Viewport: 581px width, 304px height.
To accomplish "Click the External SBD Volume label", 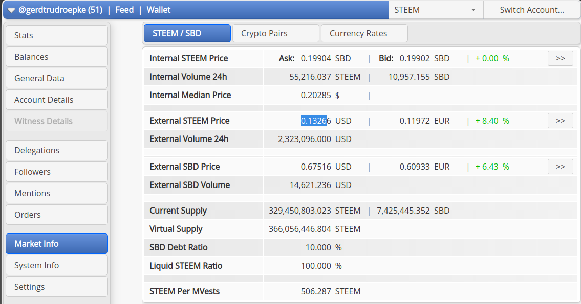I will (x=190, y=185).
